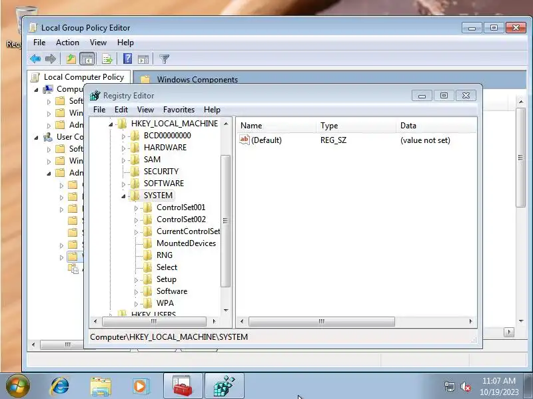Expand the SOFTWARE registry key
The width and height of the screenshot is (533, 399).
pyautogui.click(x=123, y=184)
